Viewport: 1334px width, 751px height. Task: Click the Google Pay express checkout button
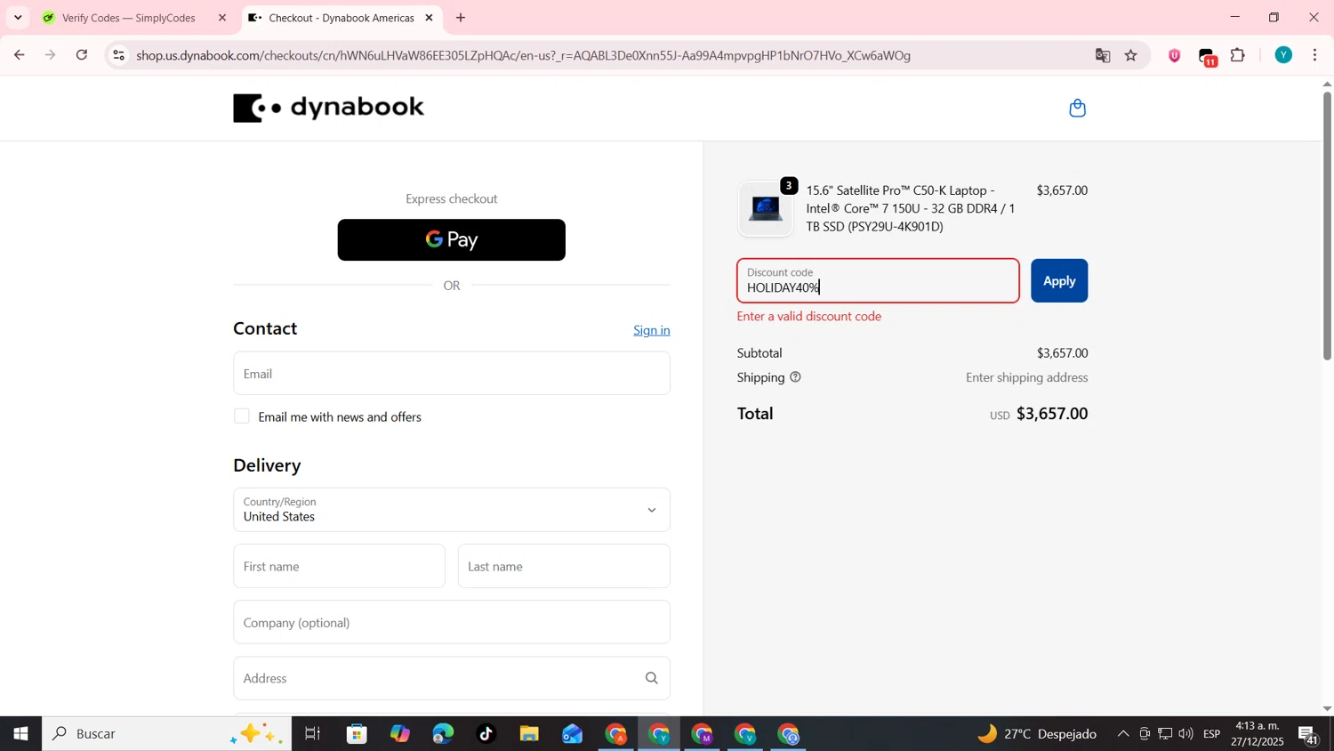coord(452,240)
